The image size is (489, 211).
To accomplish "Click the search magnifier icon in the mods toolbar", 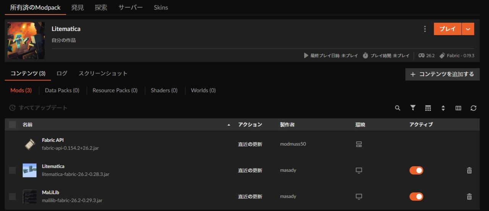I will (398, 108).
